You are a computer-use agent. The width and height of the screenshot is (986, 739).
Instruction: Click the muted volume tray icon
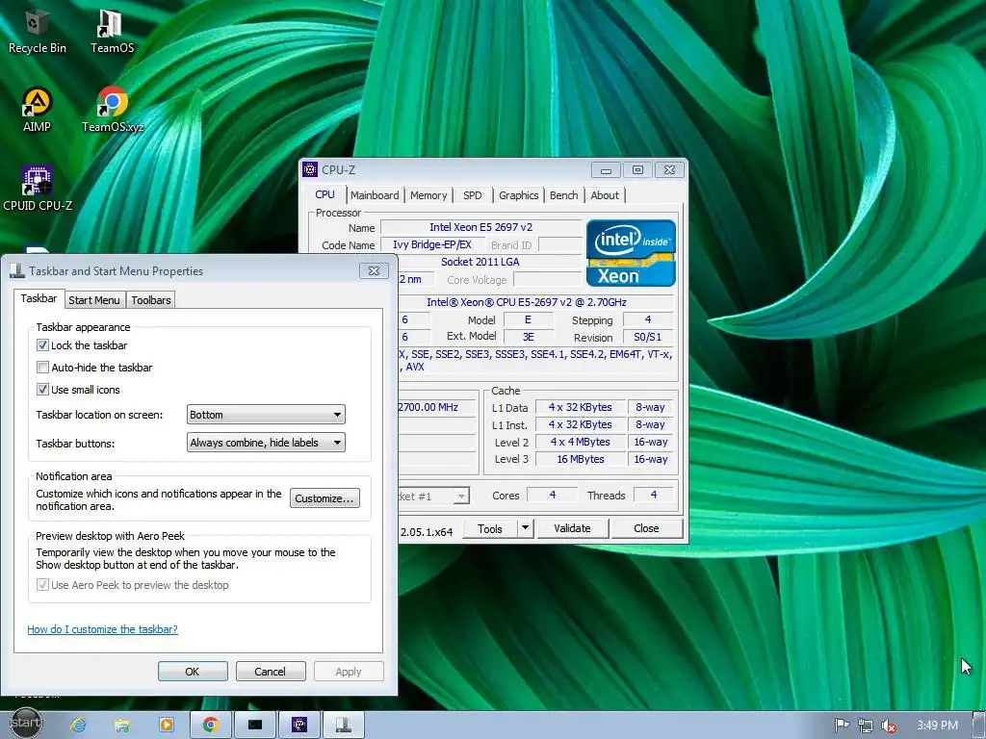[889, 726]
